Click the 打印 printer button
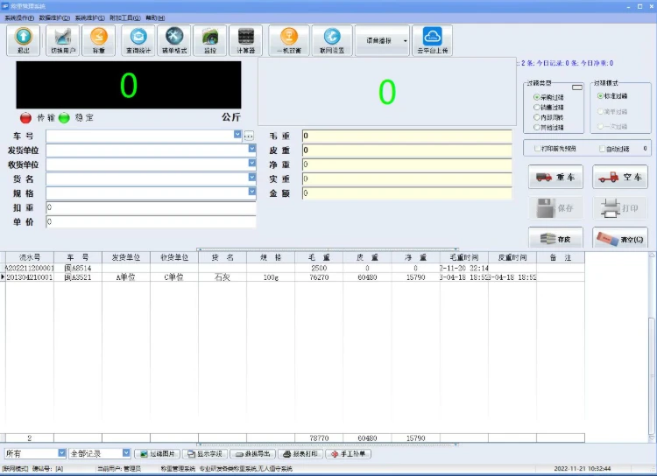 620,208
